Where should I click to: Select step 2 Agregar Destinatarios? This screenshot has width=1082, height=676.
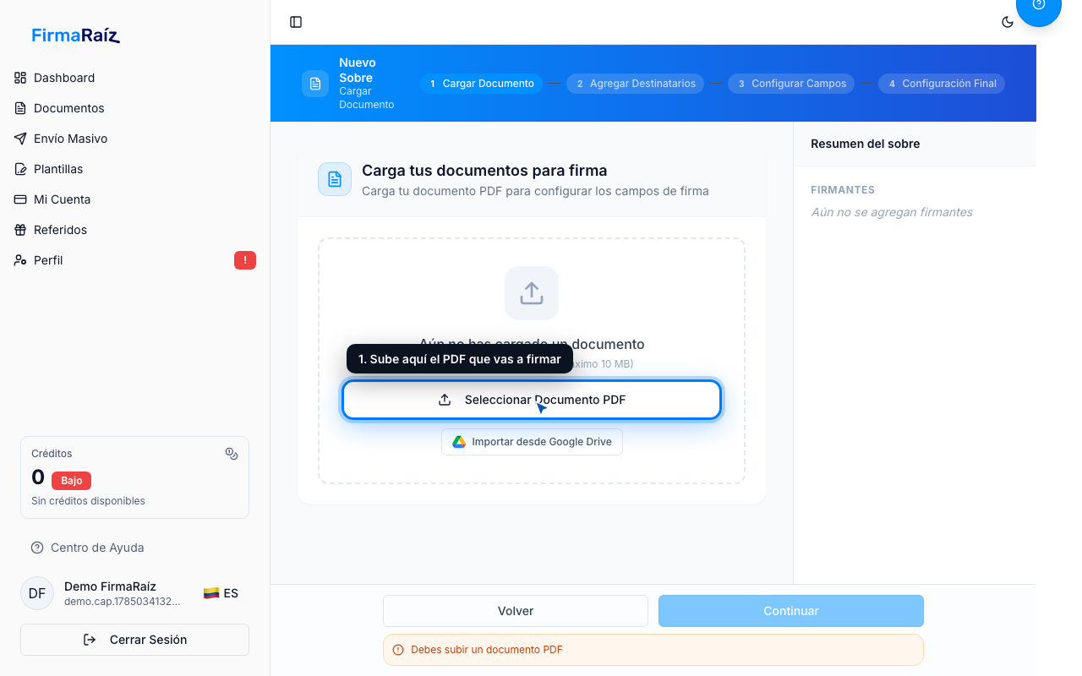[x=635, y=84]
